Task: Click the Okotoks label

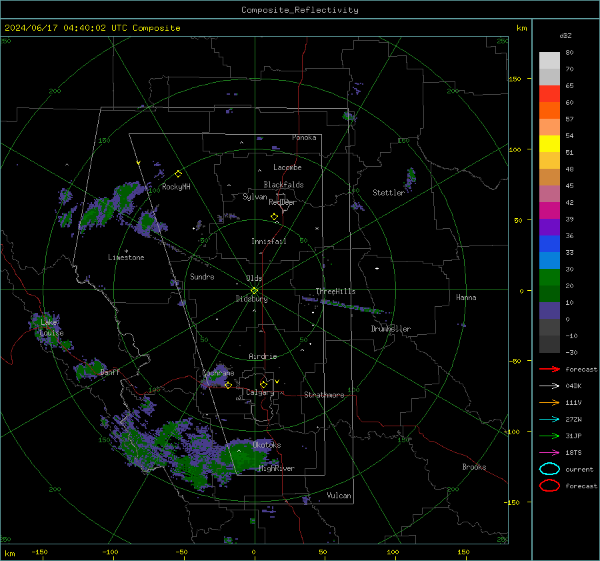Action: pyautogui.click(x=267, y=445)
